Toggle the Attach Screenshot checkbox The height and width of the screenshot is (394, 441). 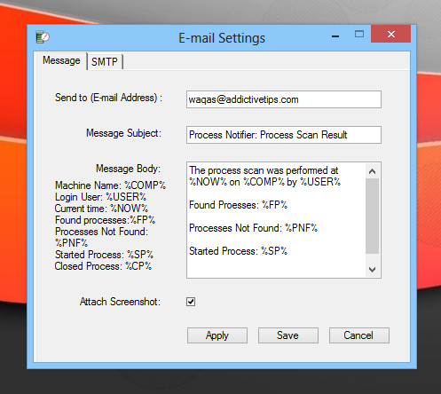pos(191,302)
